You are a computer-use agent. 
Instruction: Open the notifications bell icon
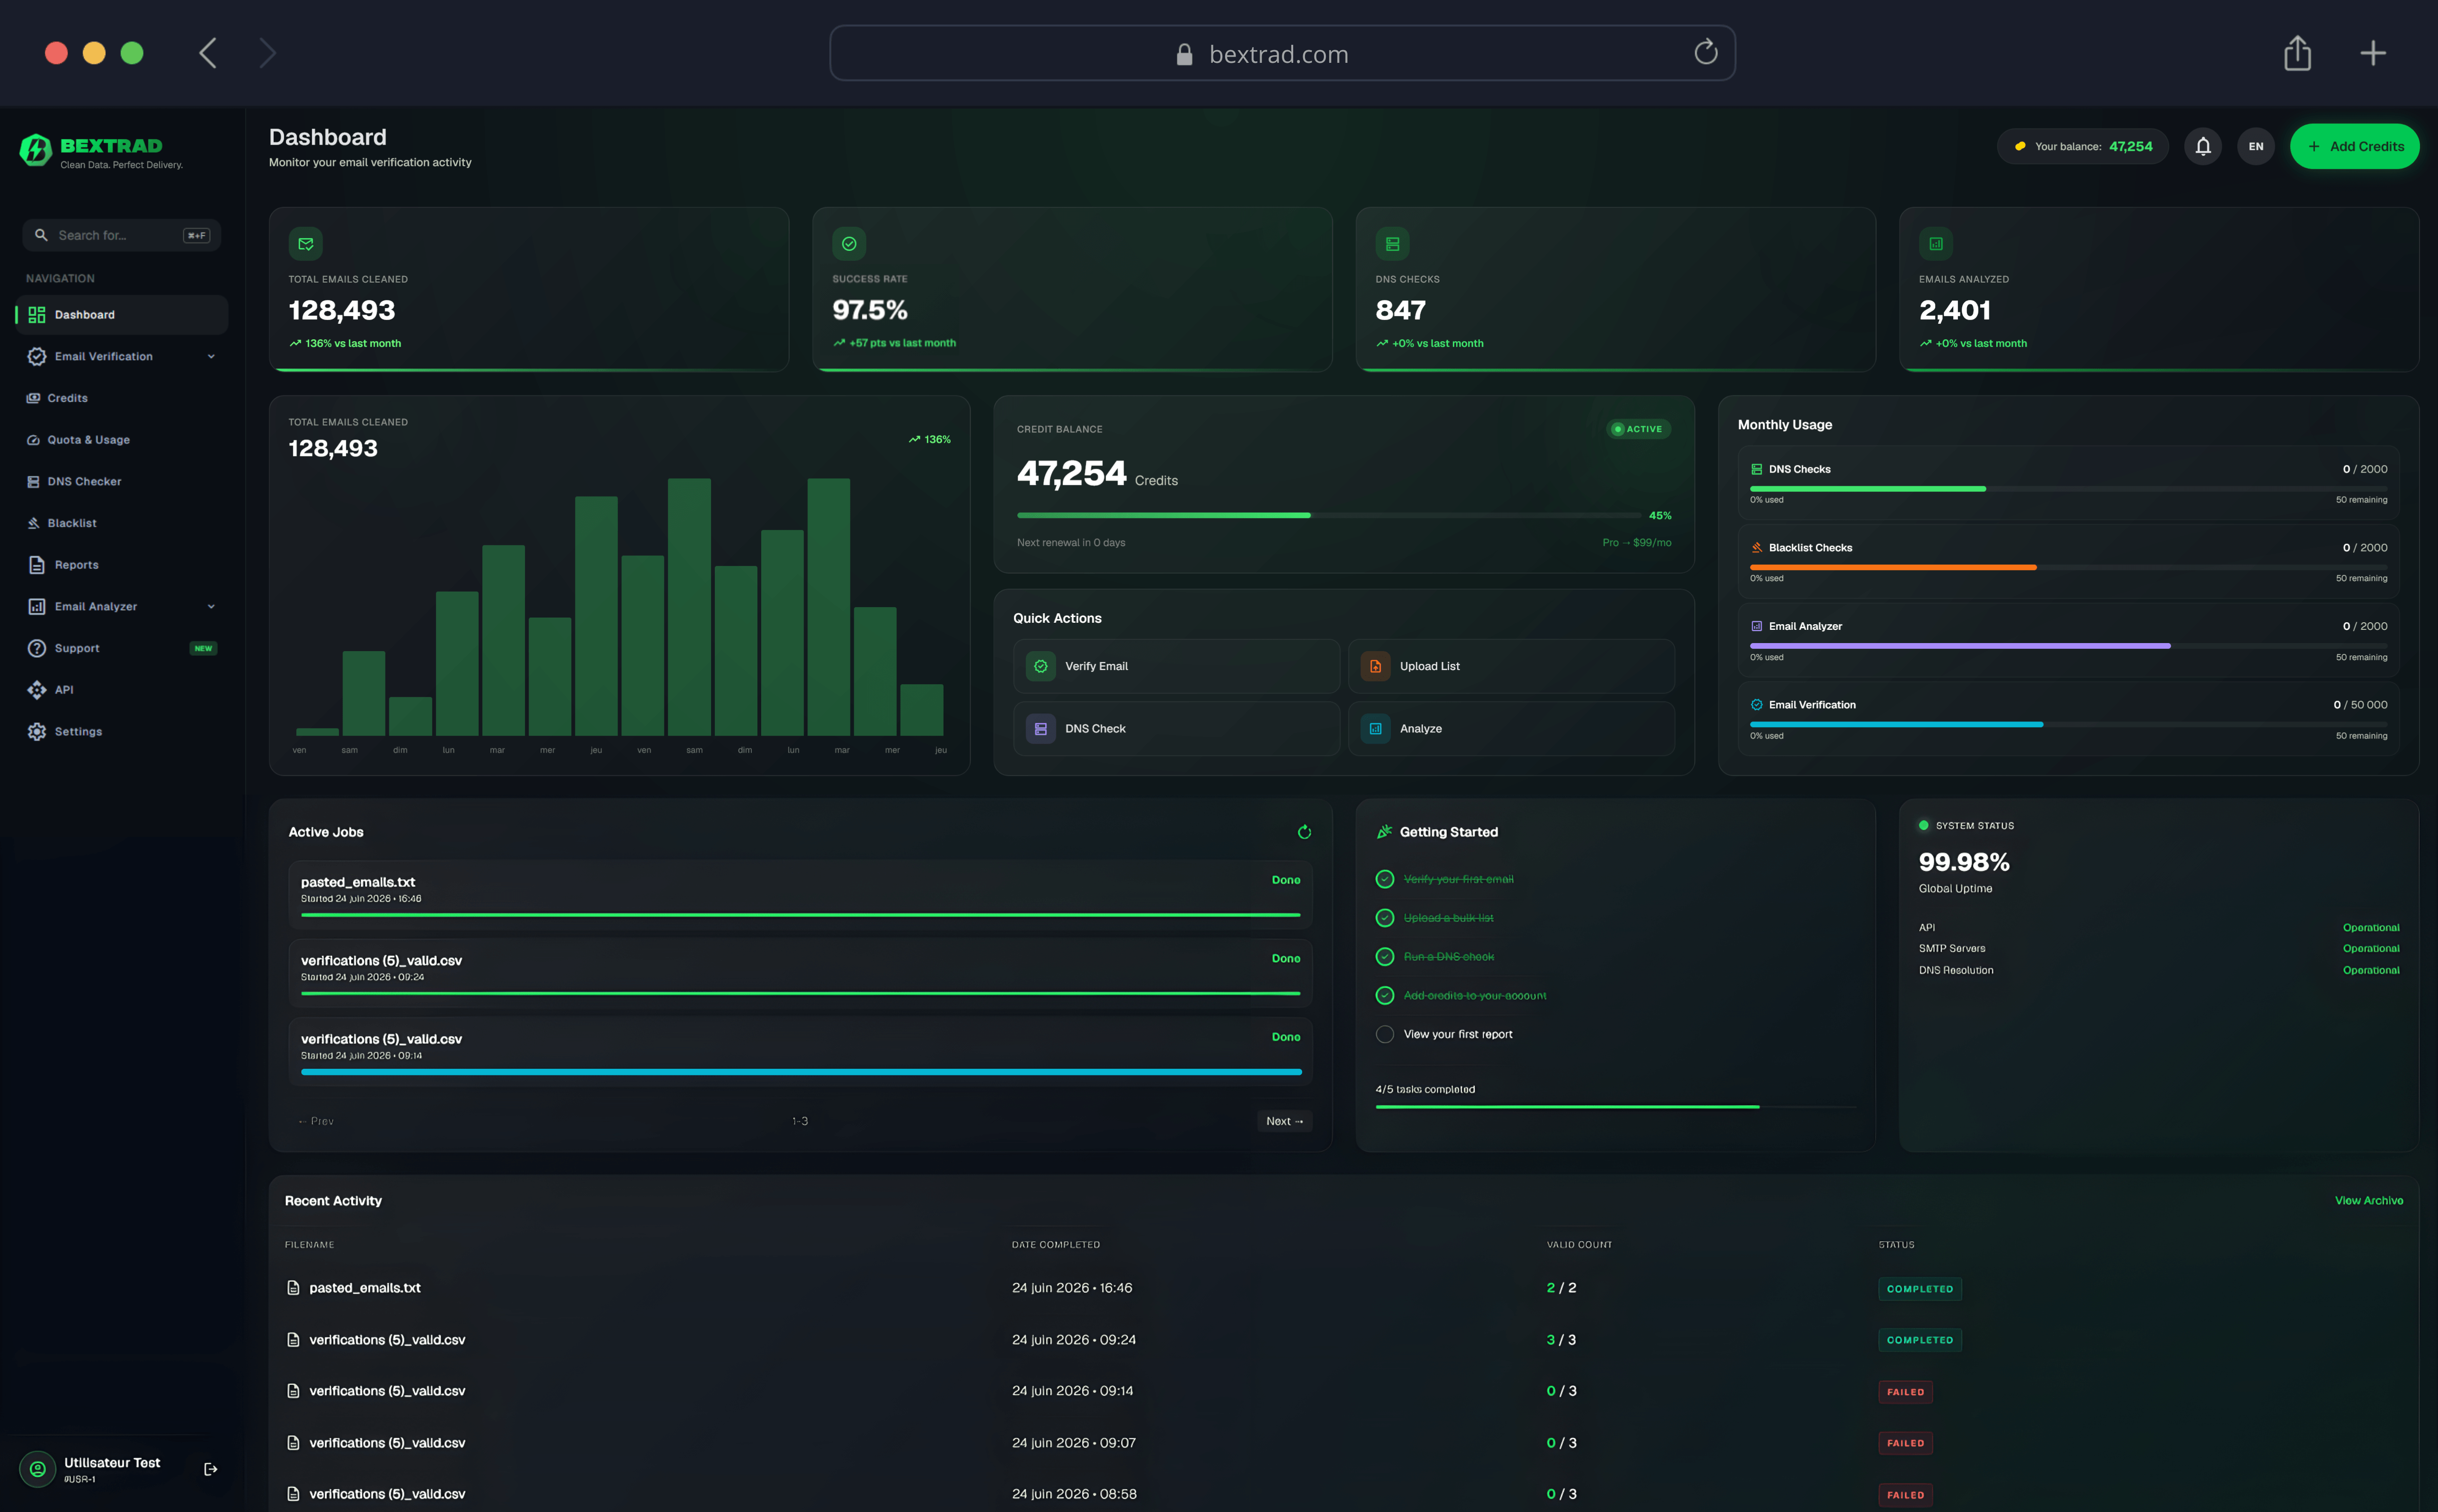coord(2203,146)
